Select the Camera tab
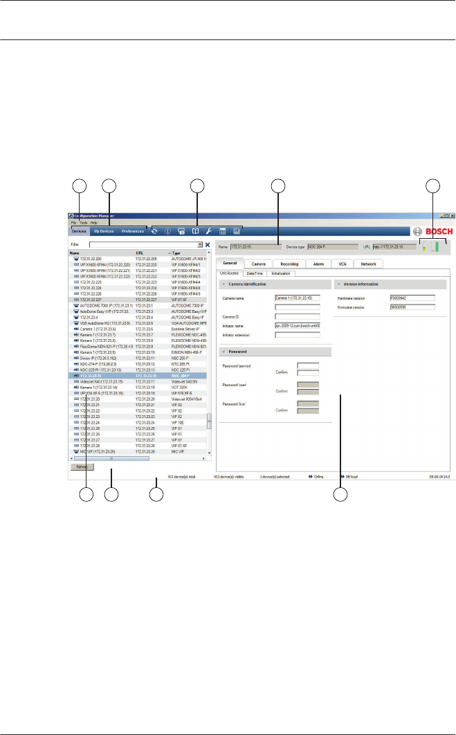The image size is (456, 735). [258, 264]
